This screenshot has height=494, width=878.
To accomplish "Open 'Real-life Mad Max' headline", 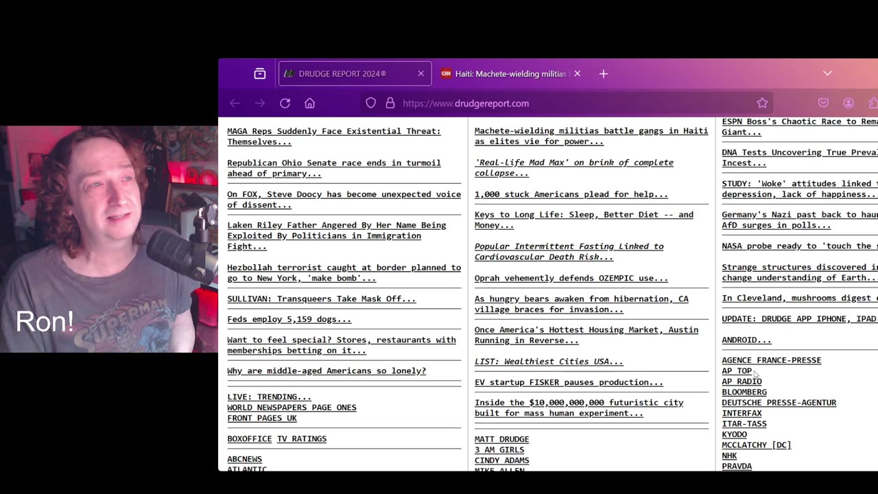I will point(574,168).
